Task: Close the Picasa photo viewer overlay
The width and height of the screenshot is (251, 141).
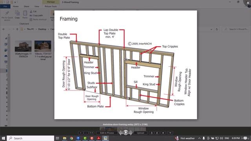Action: pyautogui.click(x=248, y=3)
